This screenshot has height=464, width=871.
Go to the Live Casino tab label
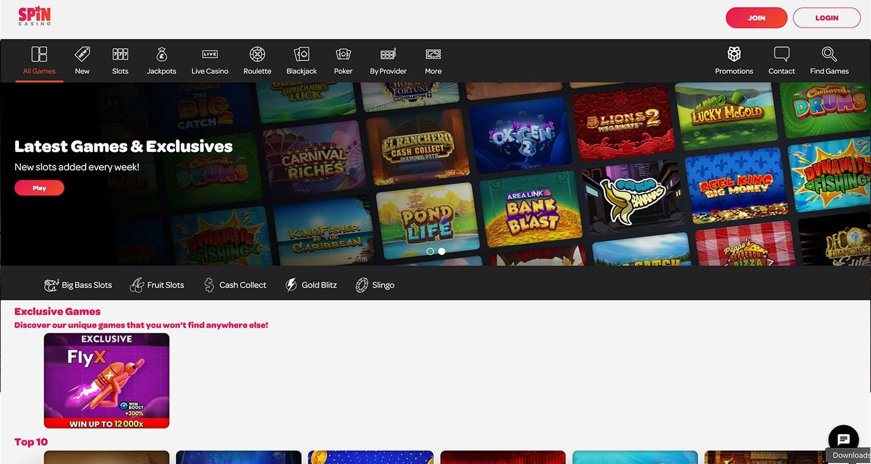[x=210, y=71]
